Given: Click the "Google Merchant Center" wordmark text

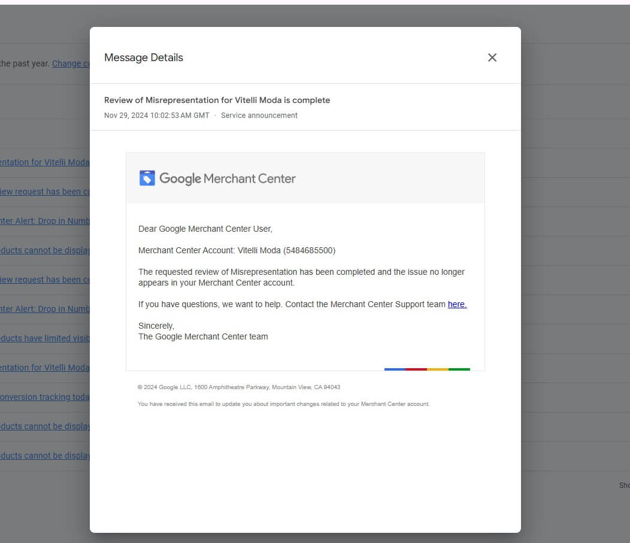Looking at the screenshot, I should click(228, 178).
